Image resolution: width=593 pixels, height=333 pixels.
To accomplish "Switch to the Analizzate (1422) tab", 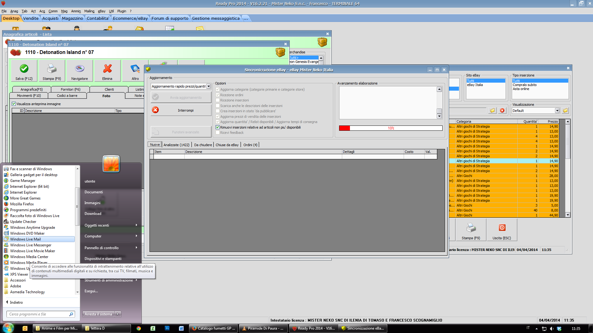I will (x=176, y=145).
